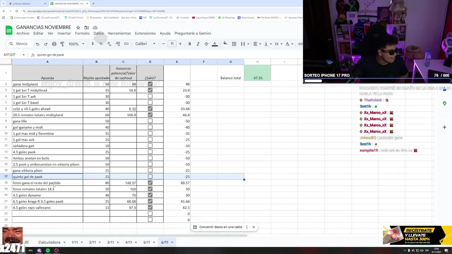Check ¿Salió? for 1 gol 1er T aek
452x254 pixels.
pos(150,96)
